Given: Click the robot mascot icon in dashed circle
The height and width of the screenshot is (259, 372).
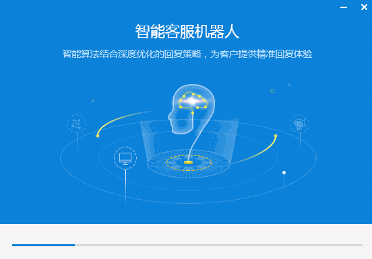Looking at the screenshot, I should tap(300, 124).
